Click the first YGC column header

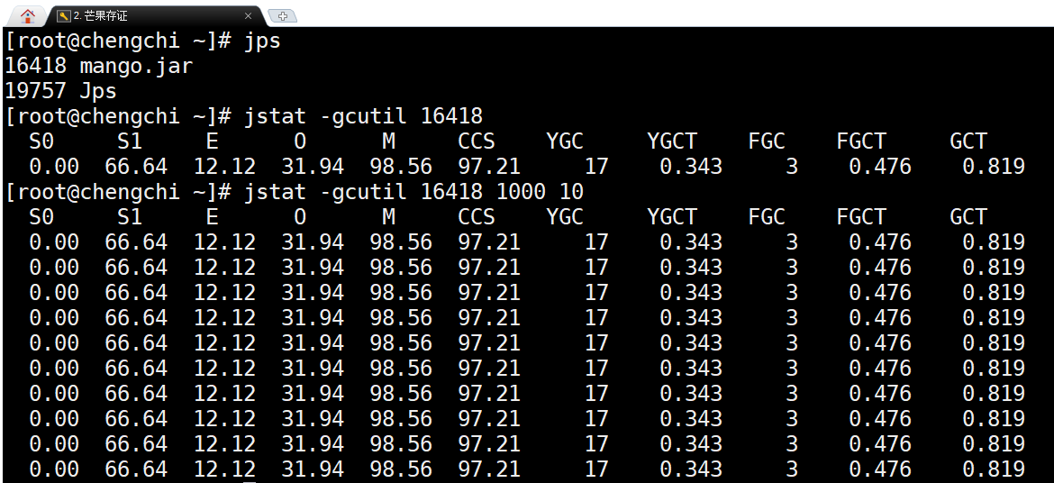tap(565, 141)
